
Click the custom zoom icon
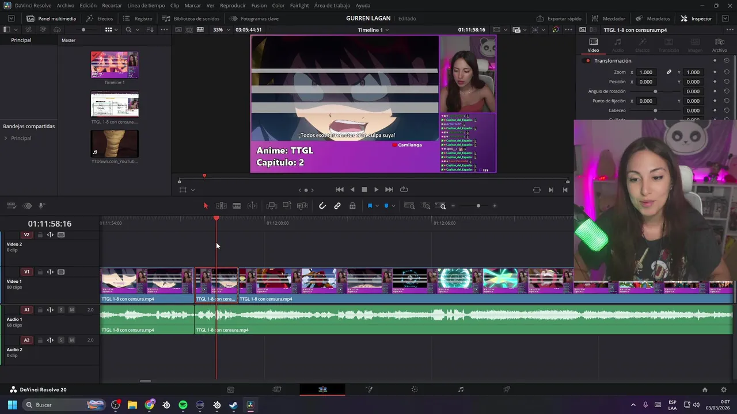440,206
